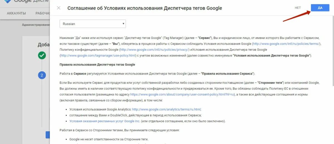Viewport: 334px width, 144px height.
Task: Open the user-consent-policy link
Action: (x=183, y=95)
